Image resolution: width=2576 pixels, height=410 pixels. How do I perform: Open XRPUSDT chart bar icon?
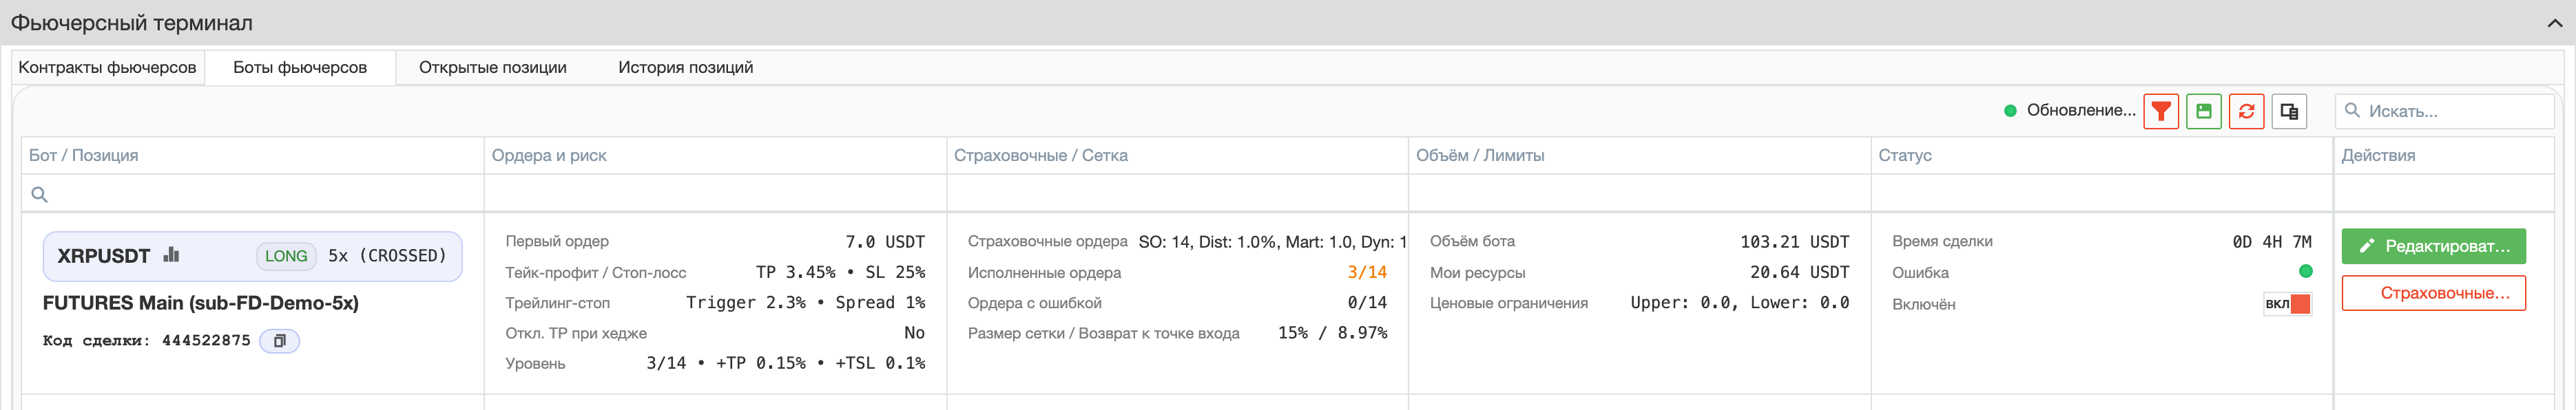[x=171, y=255]
